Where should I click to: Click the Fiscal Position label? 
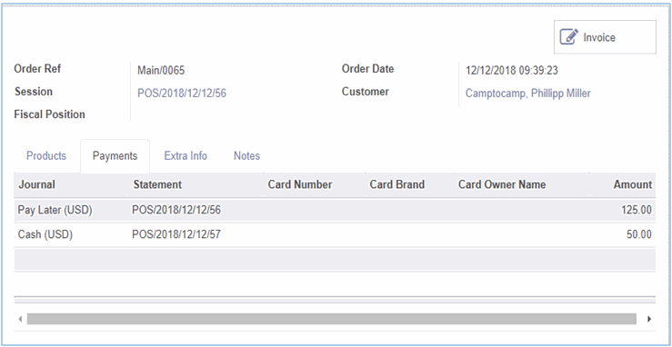pos(50,114)
